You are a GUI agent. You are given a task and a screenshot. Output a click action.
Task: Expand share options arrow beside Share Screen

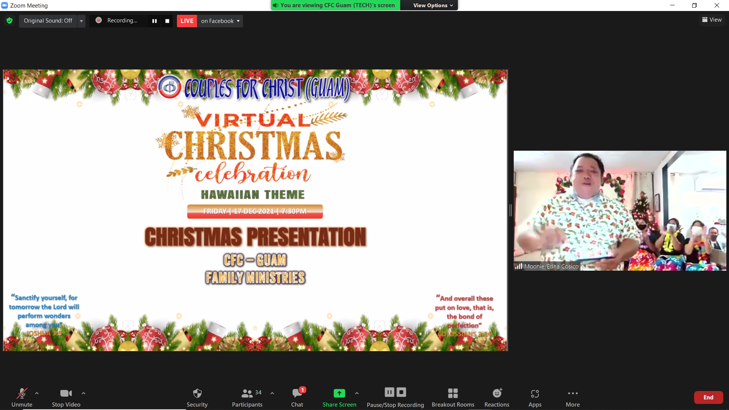[x=357, y=393]
